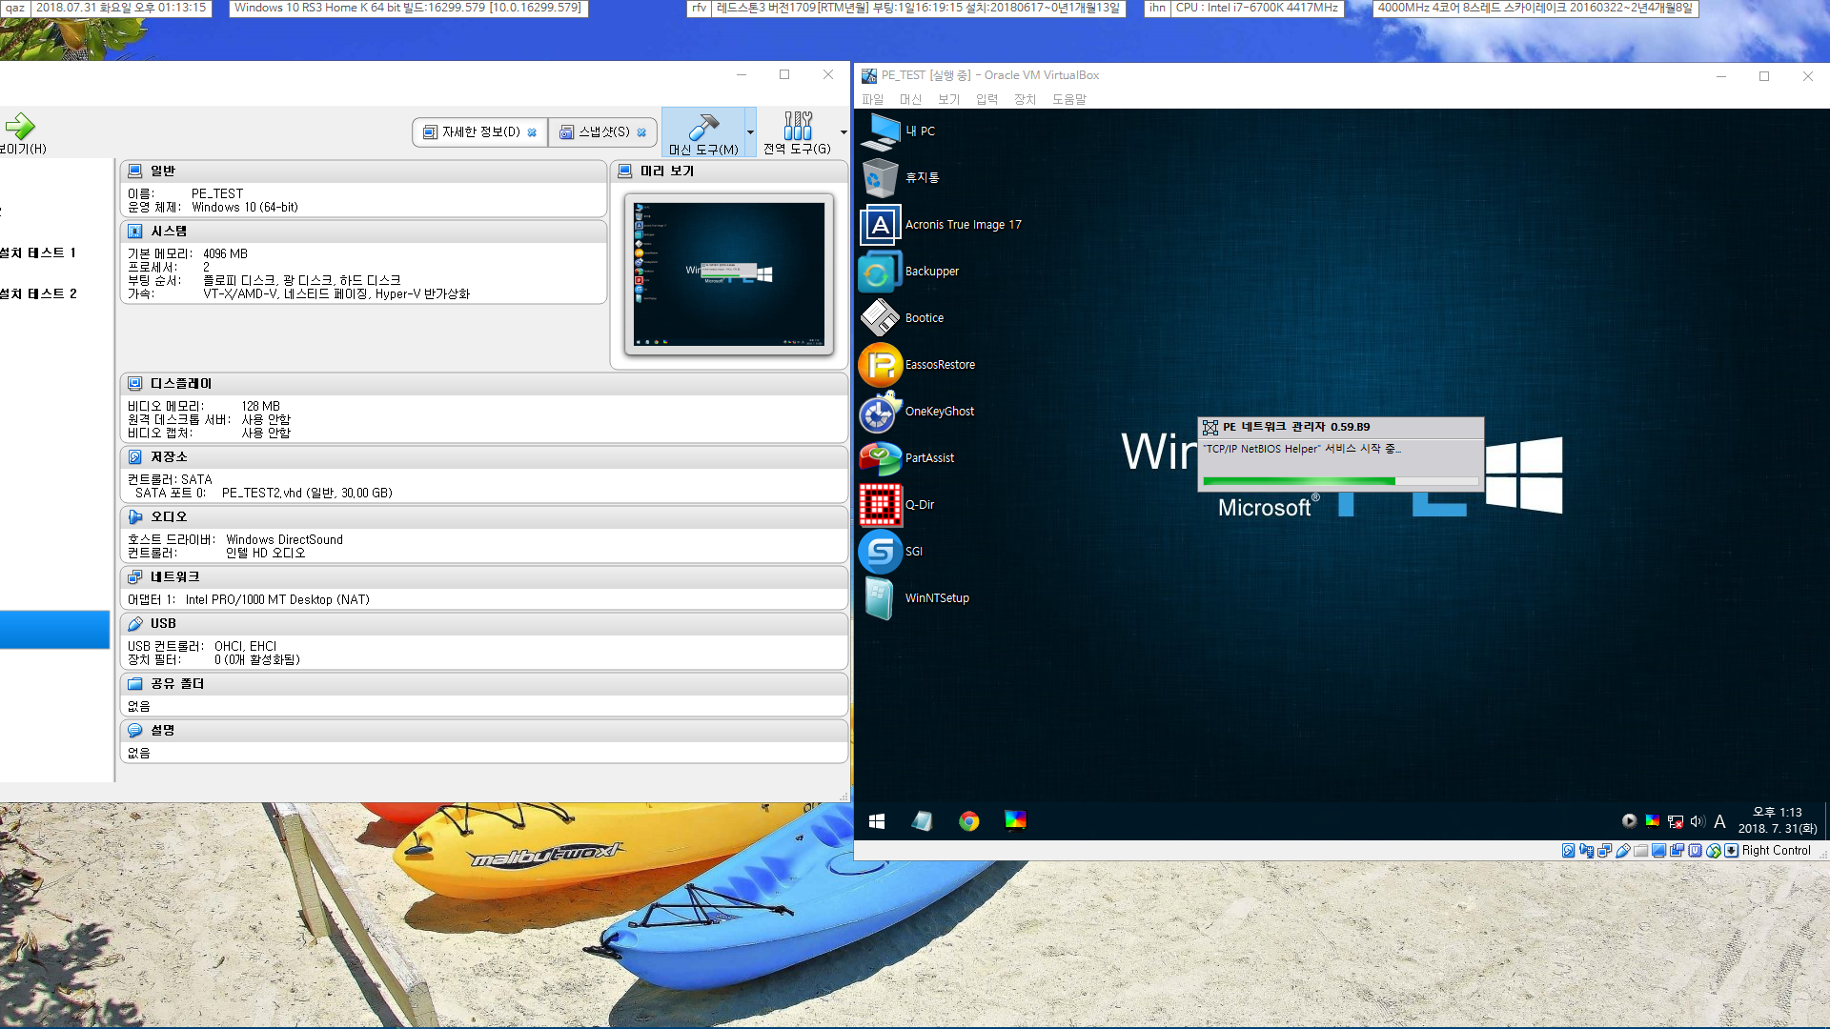
Task: Click the VirtualBox audio status icon
Action: point(1586,851)
